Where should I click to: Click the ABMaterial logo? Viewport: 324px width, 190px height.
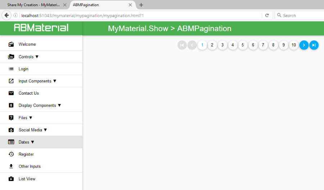coord(41,28)
